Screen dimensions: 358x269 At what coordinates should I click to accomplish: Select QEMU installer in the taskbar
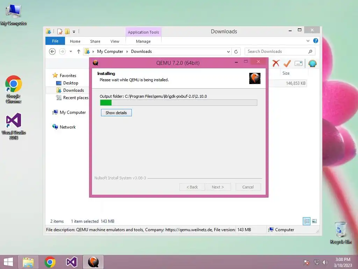pyautogui.click(x=93, y=262)
